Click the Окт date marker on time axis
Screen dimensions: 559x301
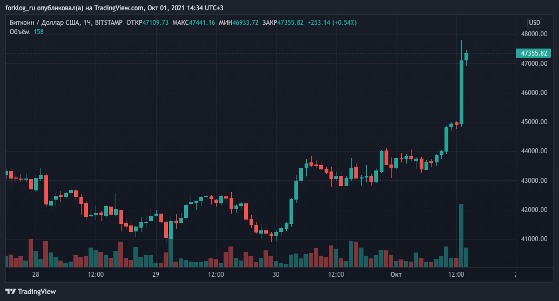(x=395, y=275)
